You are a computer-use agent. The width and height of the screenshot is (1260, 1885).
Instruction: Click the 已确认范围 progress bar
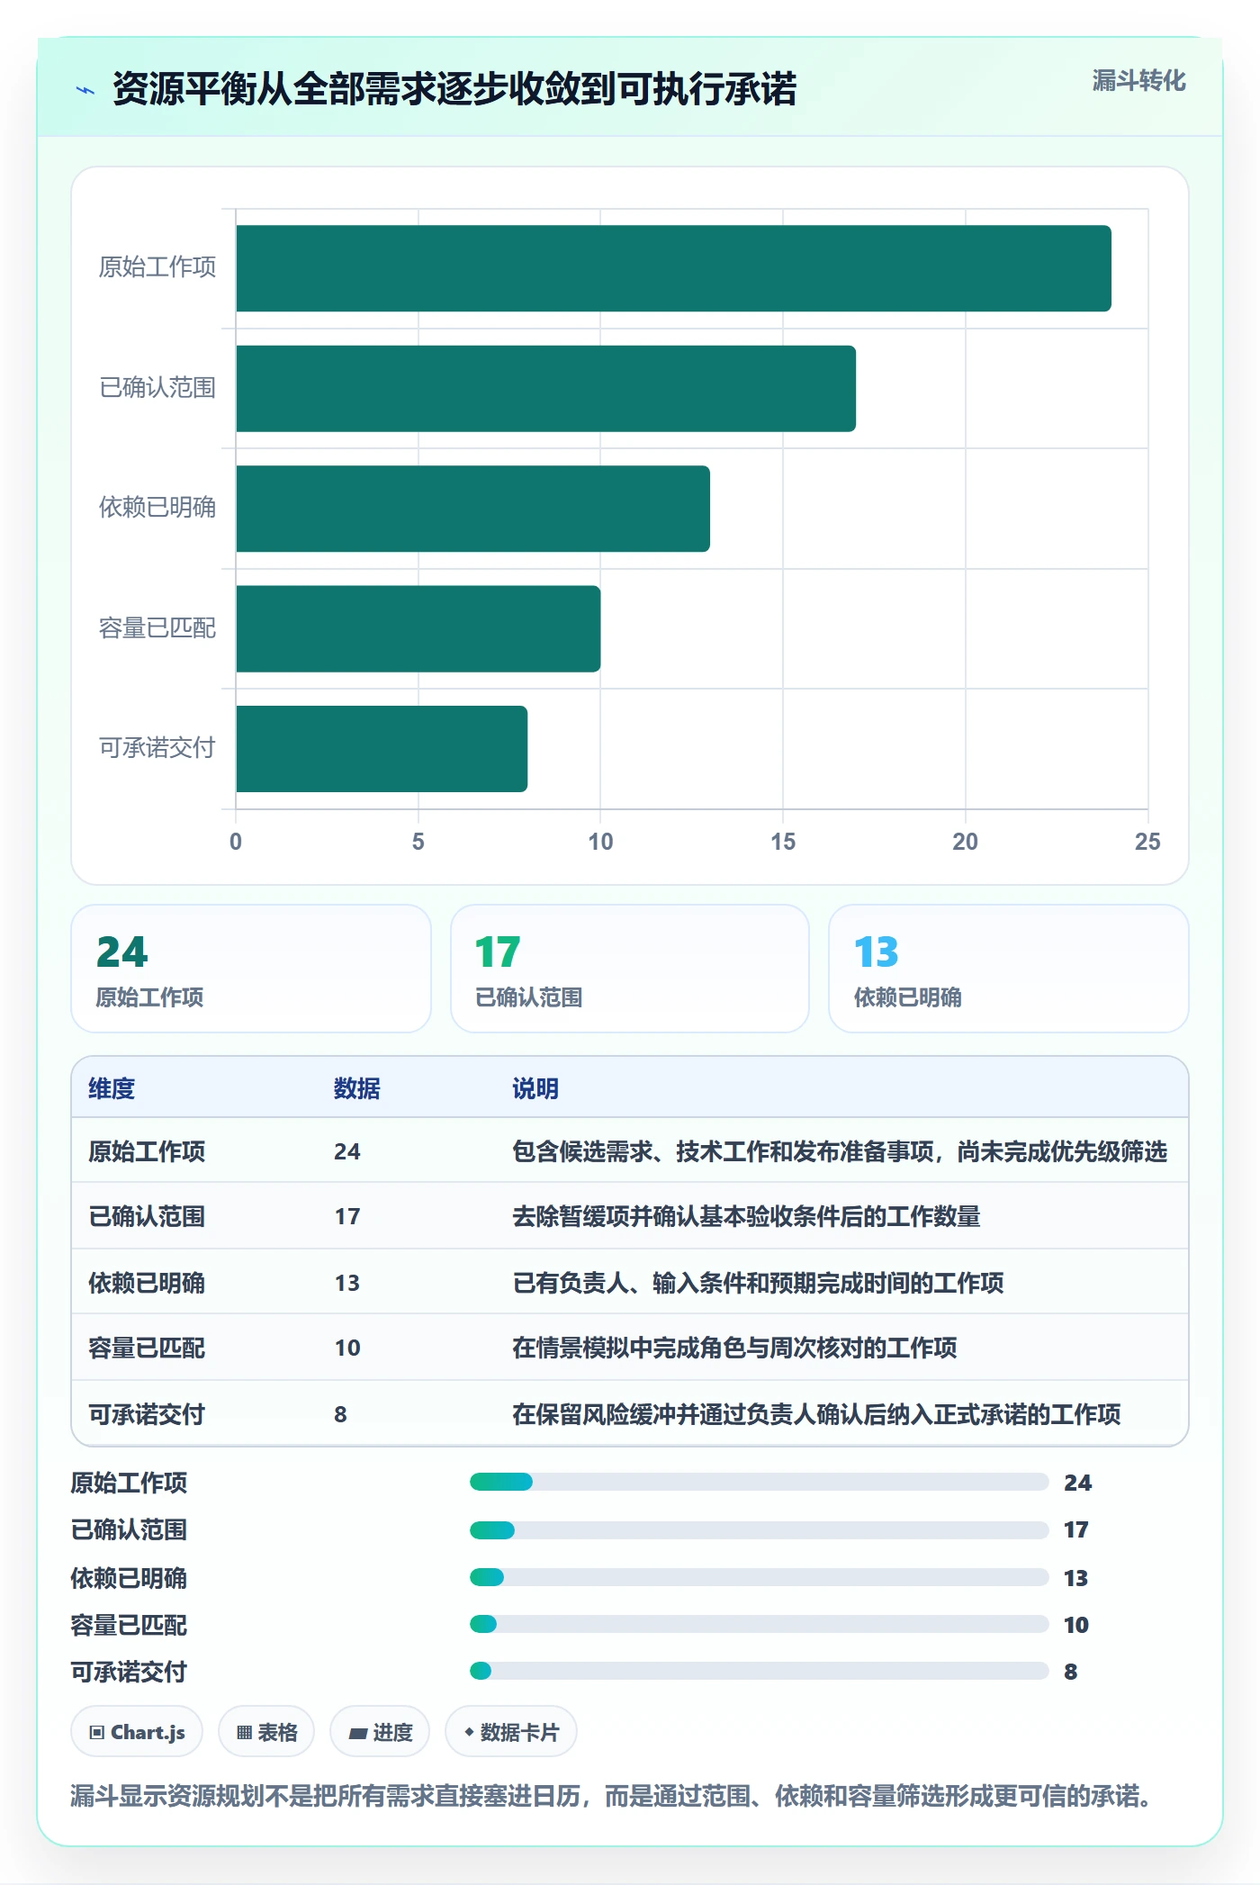[x=760, y=1529]
